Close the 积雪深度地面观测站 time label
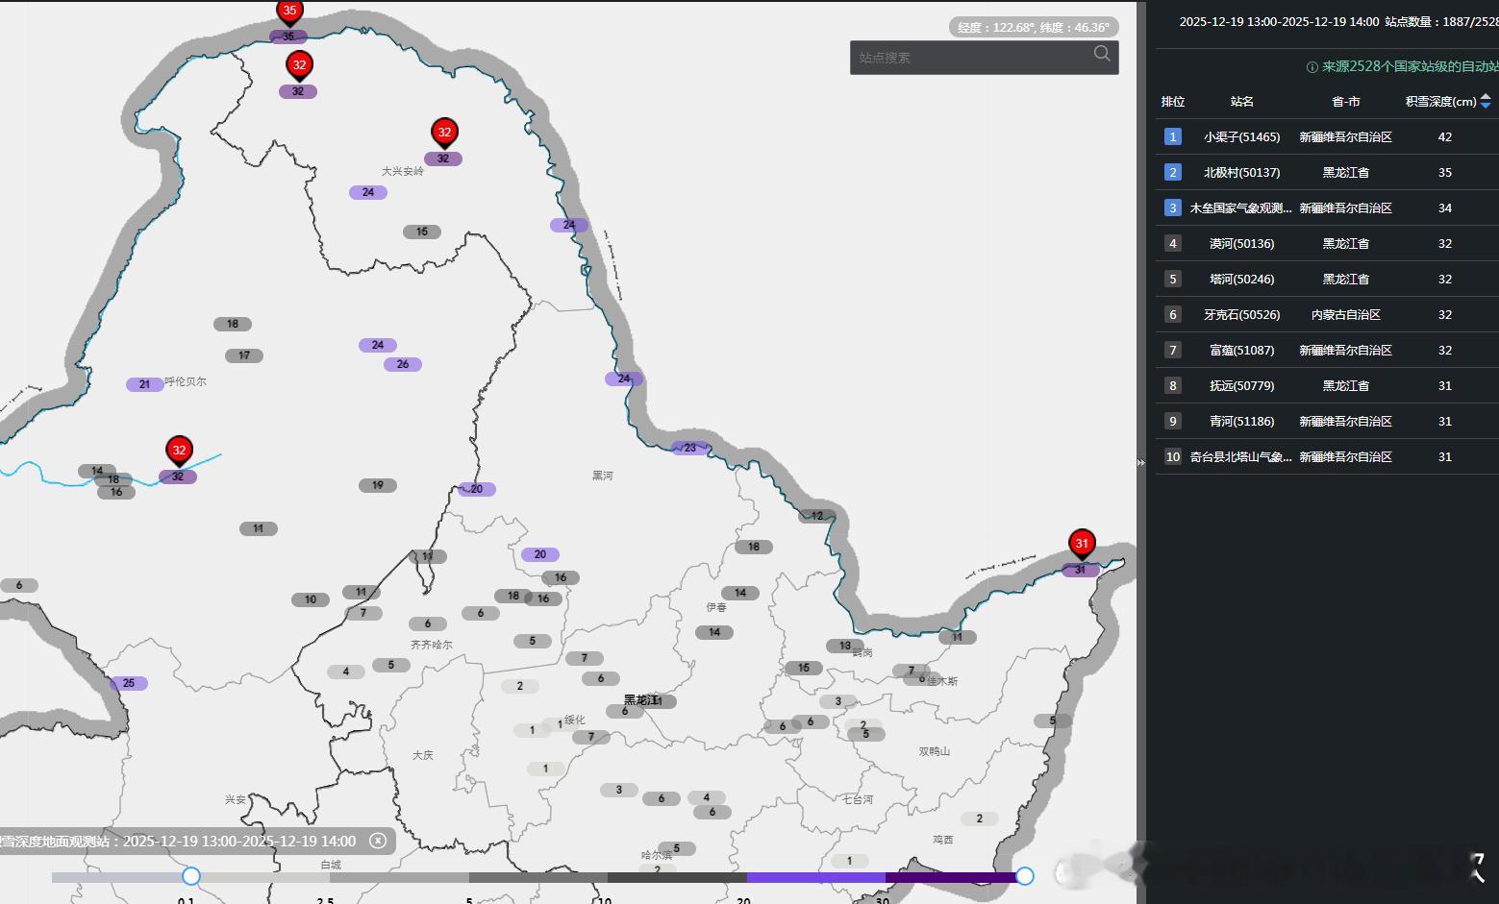The image size is (1499, 904). 378,841
